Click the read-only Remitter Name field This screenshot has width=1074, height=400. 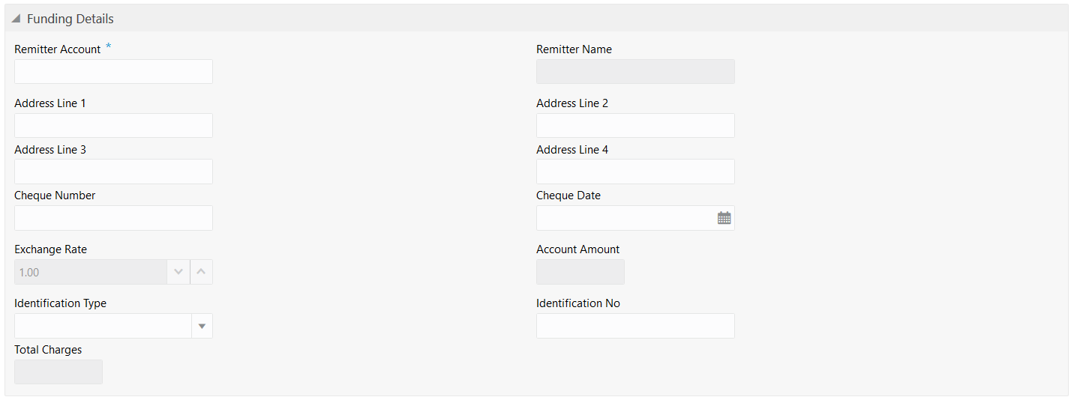click(x=635, y=71)
